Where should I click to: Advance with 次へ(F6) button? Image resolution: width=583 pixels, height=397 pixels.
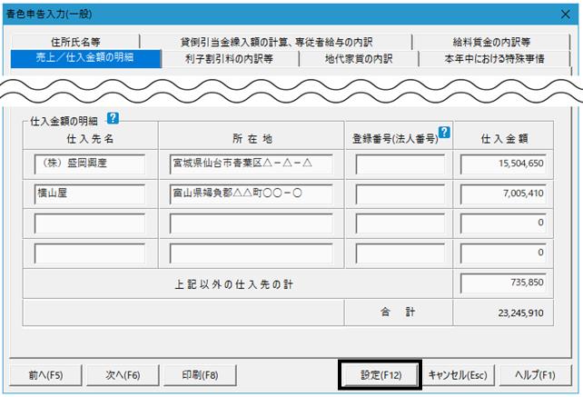tap(123, 374)
